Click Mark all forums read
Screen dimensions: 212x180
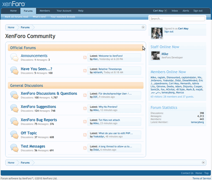click(17, 17)
